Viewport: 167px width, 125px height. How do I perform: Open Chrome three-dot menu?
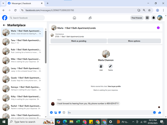pyautogui.click(x=163, y=10)
